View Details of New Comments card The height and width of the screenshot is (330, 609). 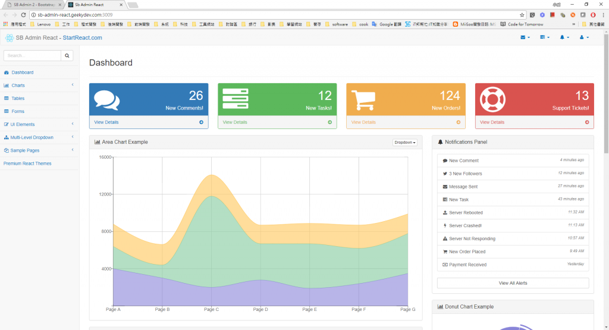[x=106, y=122]
